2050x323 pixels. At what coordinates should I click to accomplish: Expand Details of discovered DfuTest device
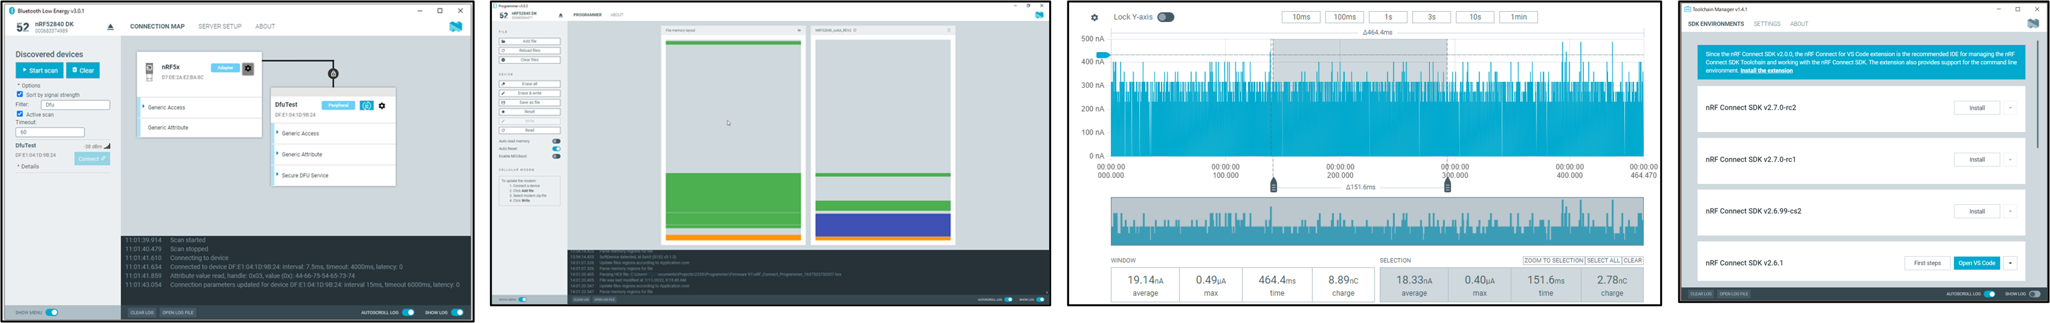[29, 167]
